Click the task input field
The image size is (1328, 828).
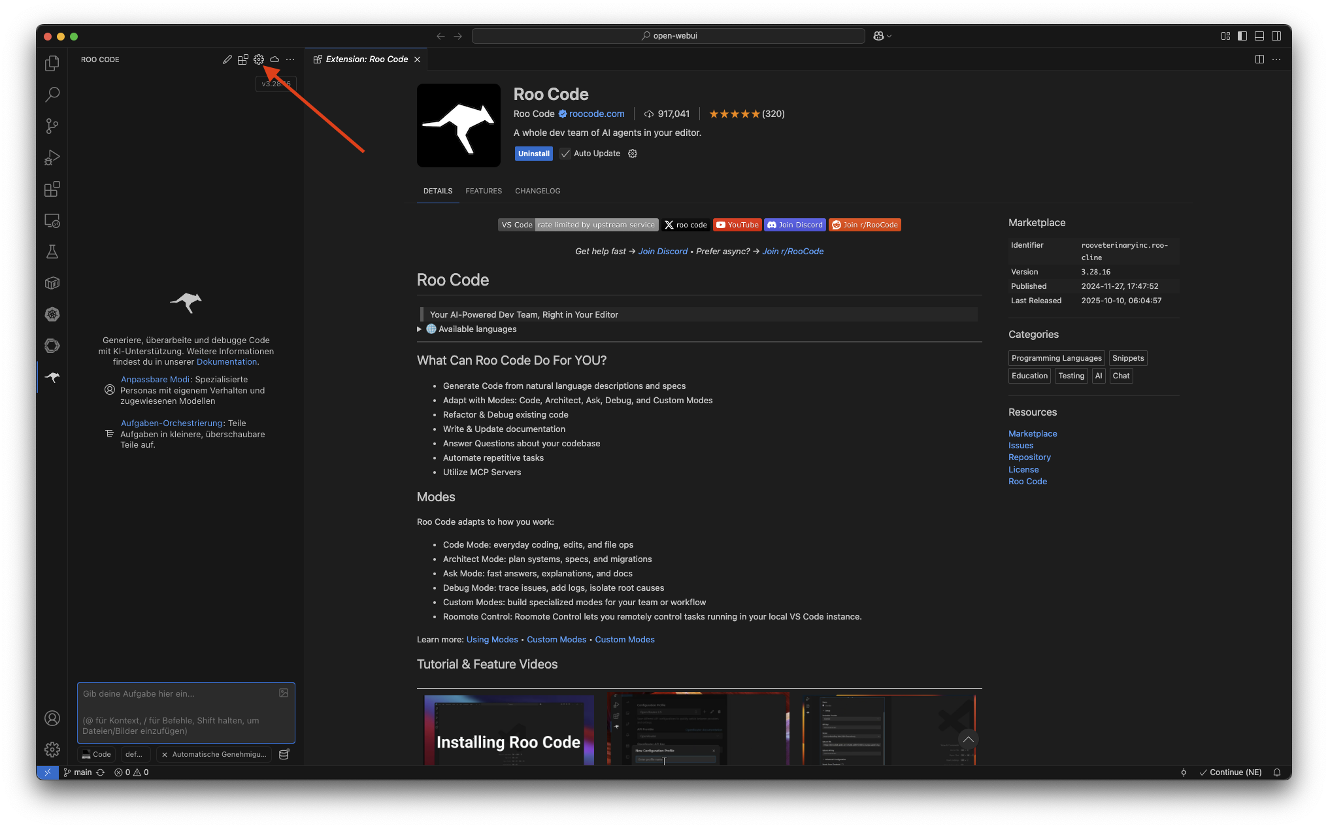pyautogui.click(x=186, y=712)
